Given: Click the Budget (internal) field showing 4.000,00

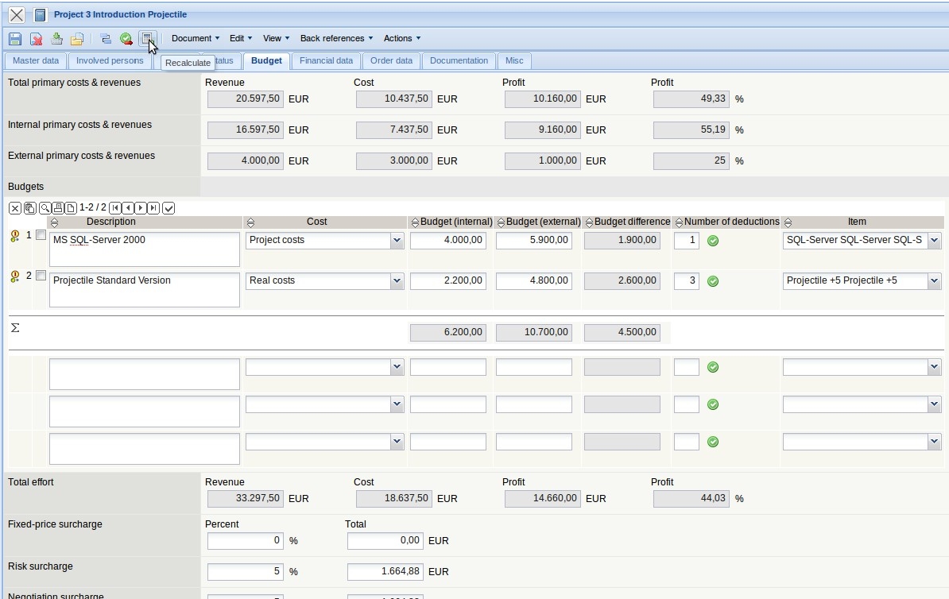Looking at the screenshot, I should pyautogui.click(x=447, y=240).
